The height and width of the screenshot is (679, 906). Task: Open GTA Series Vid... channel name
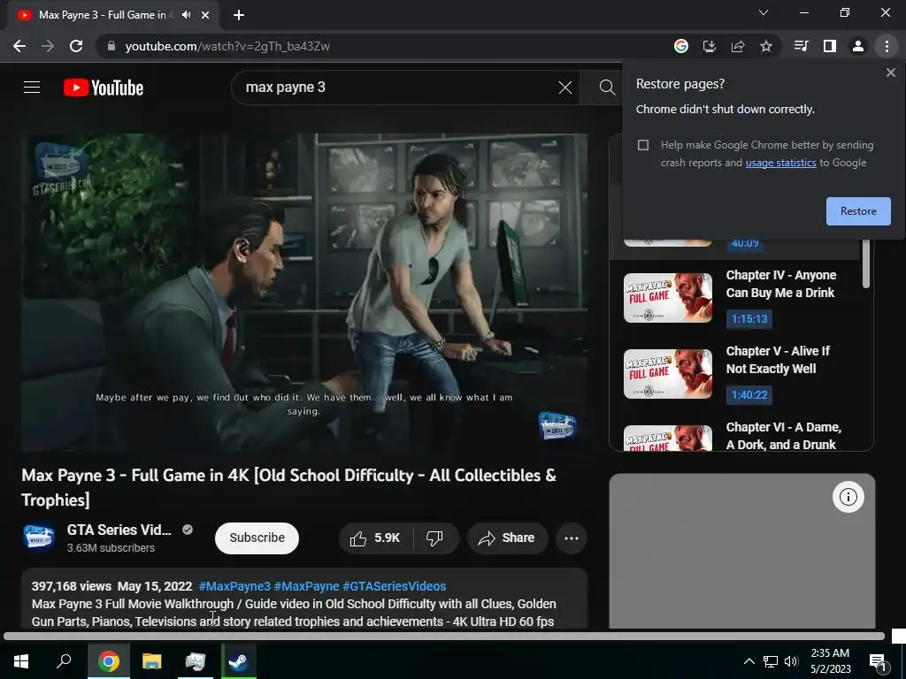click(x=119, y=530)
